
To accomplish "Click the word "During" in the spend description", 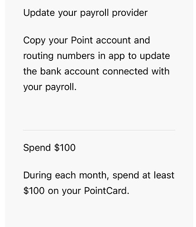I will pos(38,175).
